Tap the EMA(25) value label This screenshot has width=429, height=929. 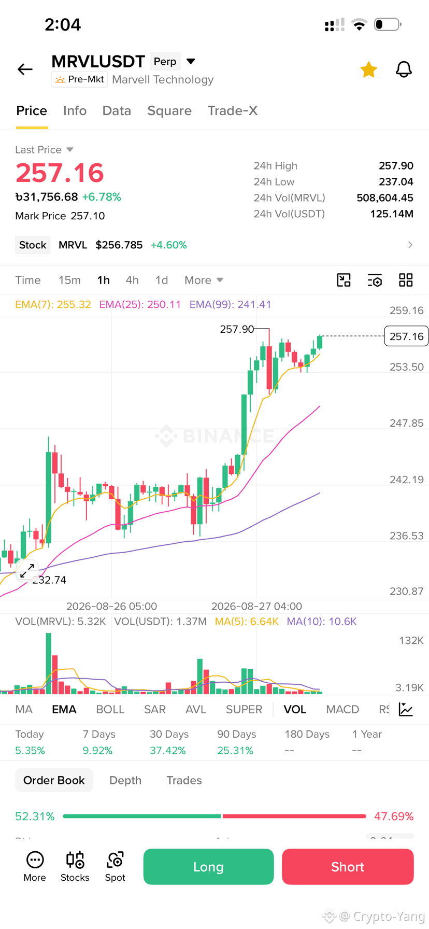(x=140, y=304)
